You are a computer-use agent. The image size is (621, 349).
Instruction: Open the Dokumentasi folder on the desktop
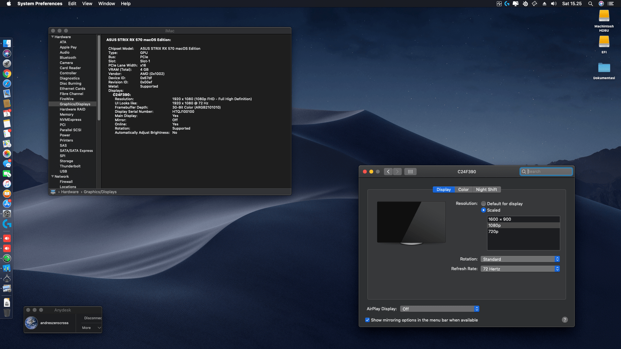tap(604, 68)
